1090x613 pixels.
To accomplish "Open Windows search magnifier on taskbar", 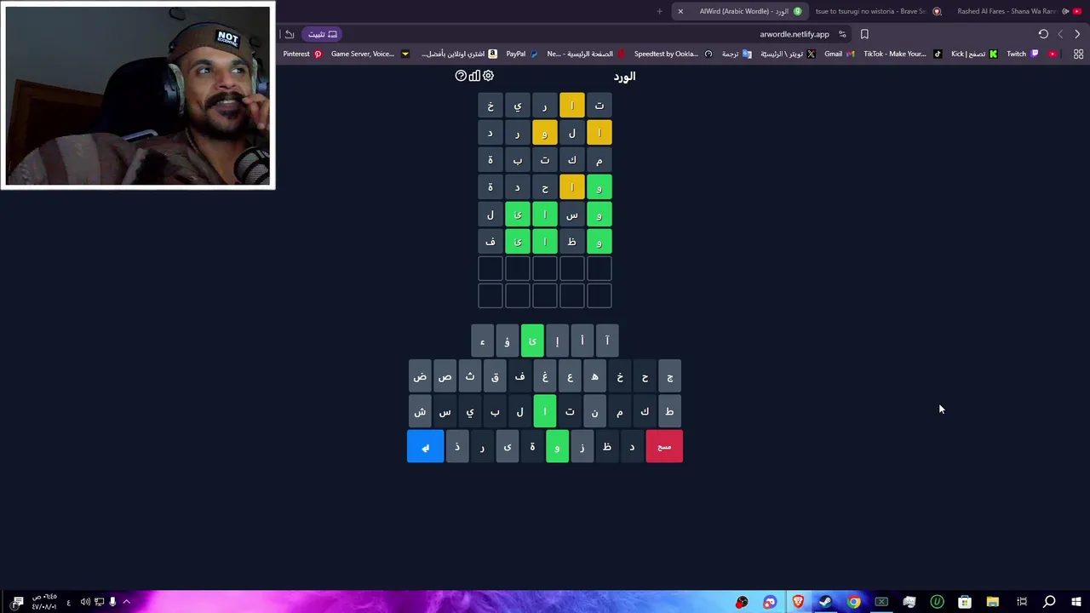I will tap(1049, 602).
